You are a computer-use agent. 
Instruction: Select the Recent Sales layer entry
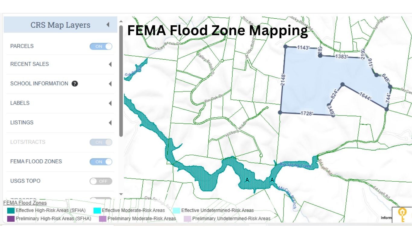pyautogui.click(x=30, y=64)
